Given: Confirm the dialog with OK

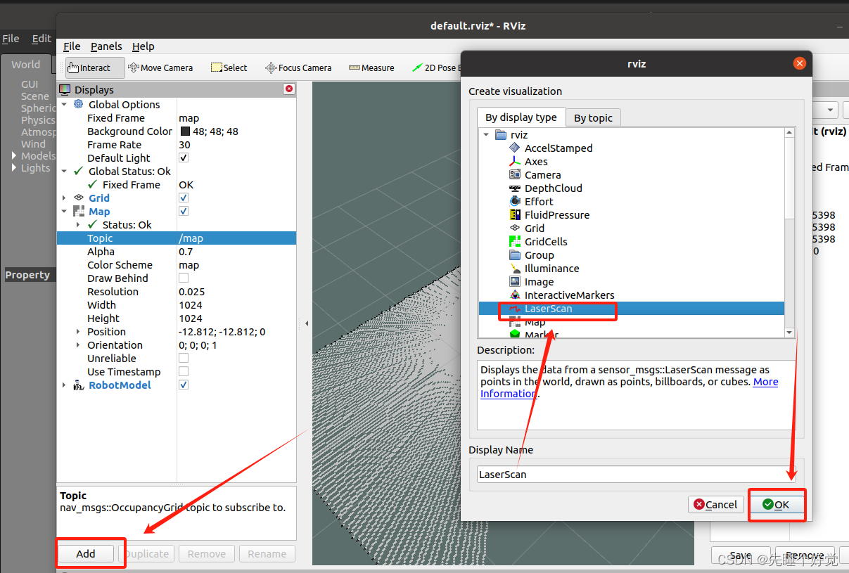Looking at the screenshot, I should 776,504.
